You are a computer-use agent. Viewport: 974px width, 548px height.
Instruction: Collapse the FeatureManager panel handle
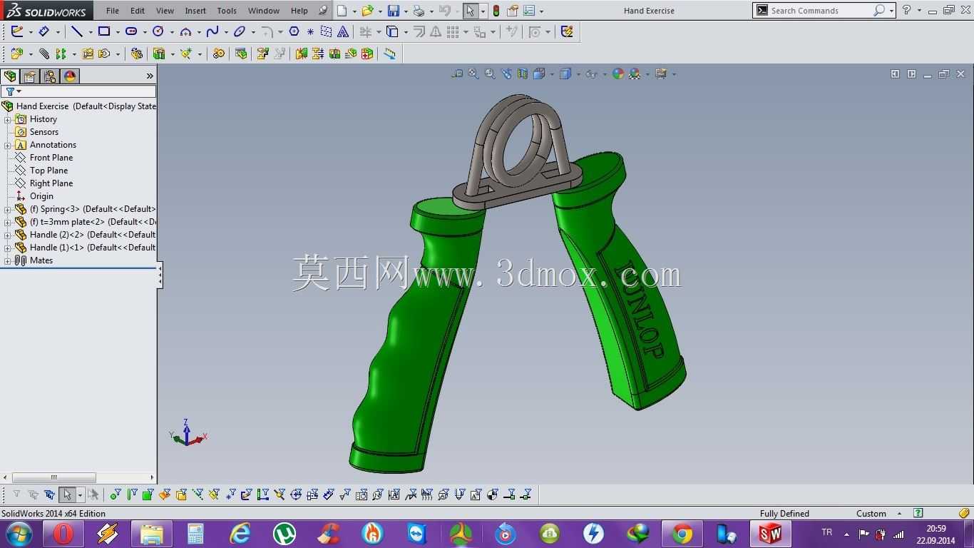(x=160, y=275)
